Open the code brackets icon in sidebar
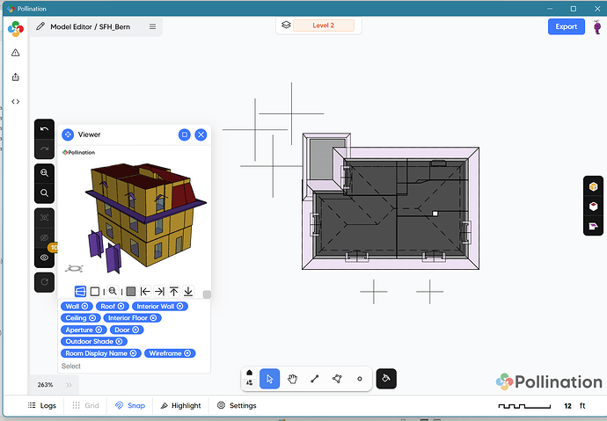The width and height of the screenshot is (607, 421). [x=15, y=101]
